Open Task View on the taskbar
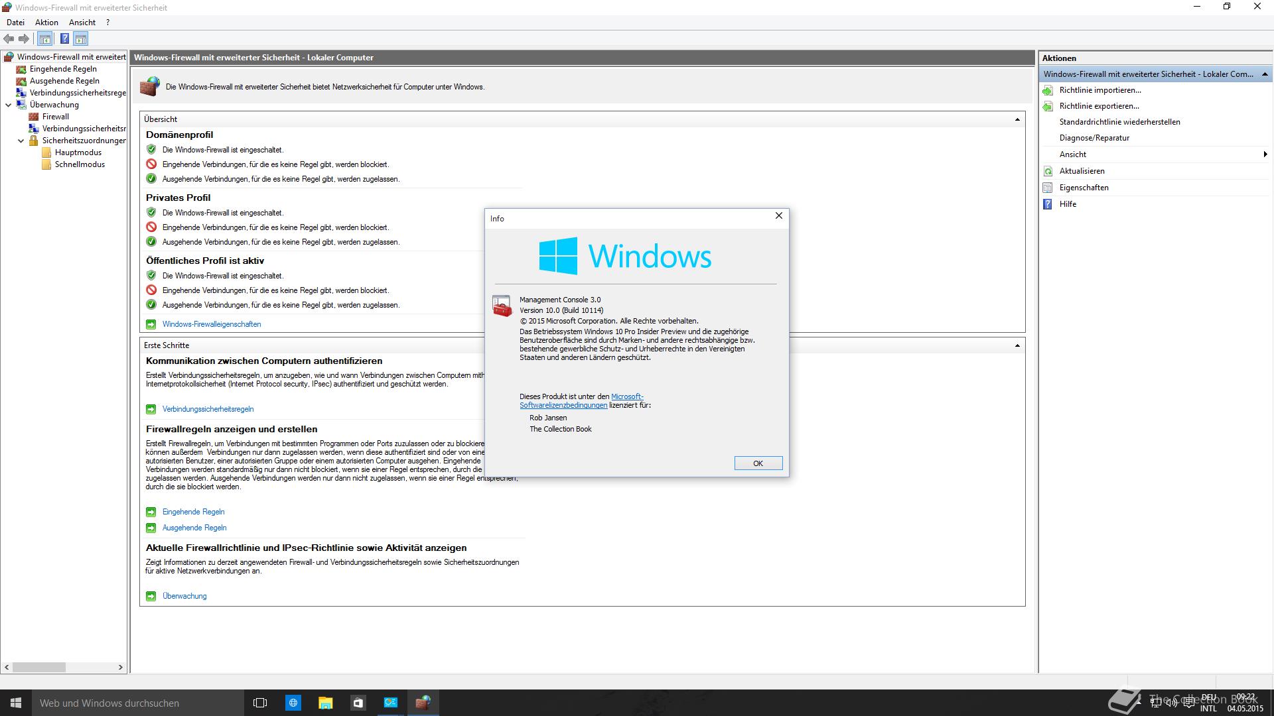 tap(260, 703)
